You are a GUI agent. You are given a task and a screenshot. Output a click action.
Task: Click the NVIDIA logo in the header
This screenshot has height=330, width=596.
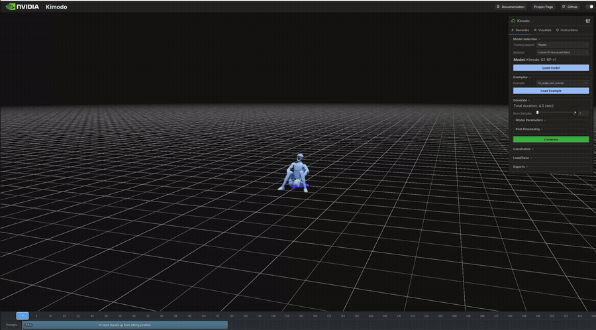pyautogui.click(x=23, y=7)
